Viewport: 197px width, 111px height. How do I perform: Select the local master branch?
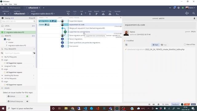click(x=9, y=29)
